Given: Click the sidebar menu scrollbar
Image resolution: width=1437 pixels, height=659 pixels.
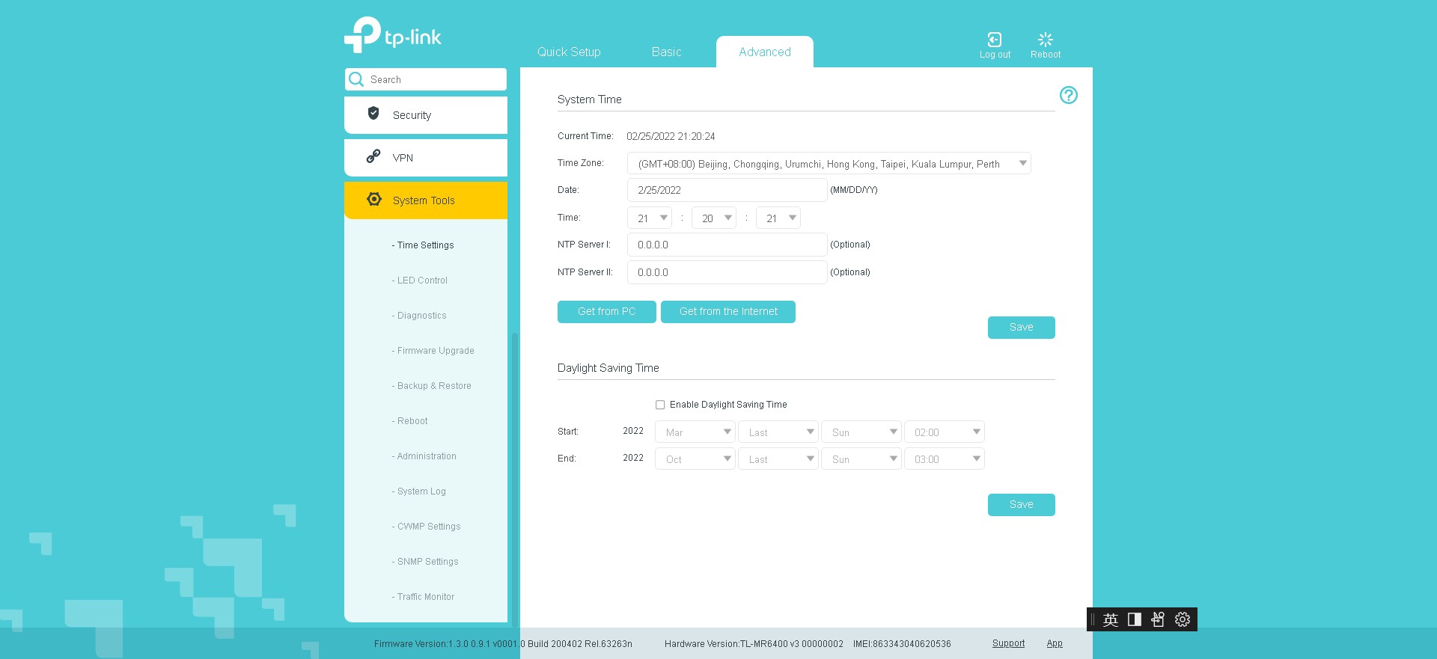Looking at the screenshot, I should coord(514,479).
